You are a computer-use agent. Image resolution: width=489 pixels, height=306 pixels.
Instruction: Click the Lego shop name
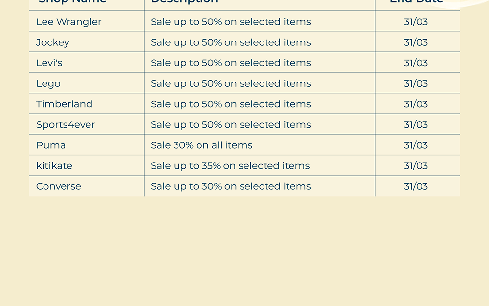tap(48, 83)
